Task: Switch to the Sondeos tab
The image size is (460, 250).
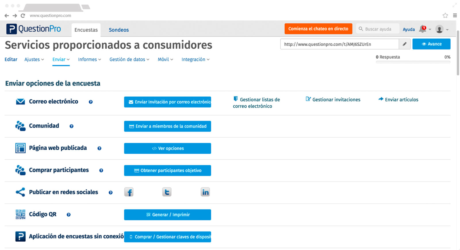Action: tap(118, 30)
